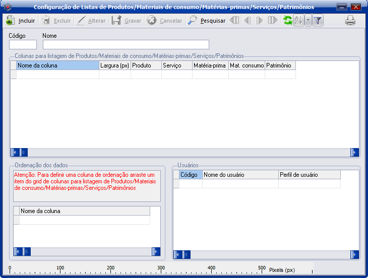Go to the first record
This screenshot has width=368, height=278.
234,20
